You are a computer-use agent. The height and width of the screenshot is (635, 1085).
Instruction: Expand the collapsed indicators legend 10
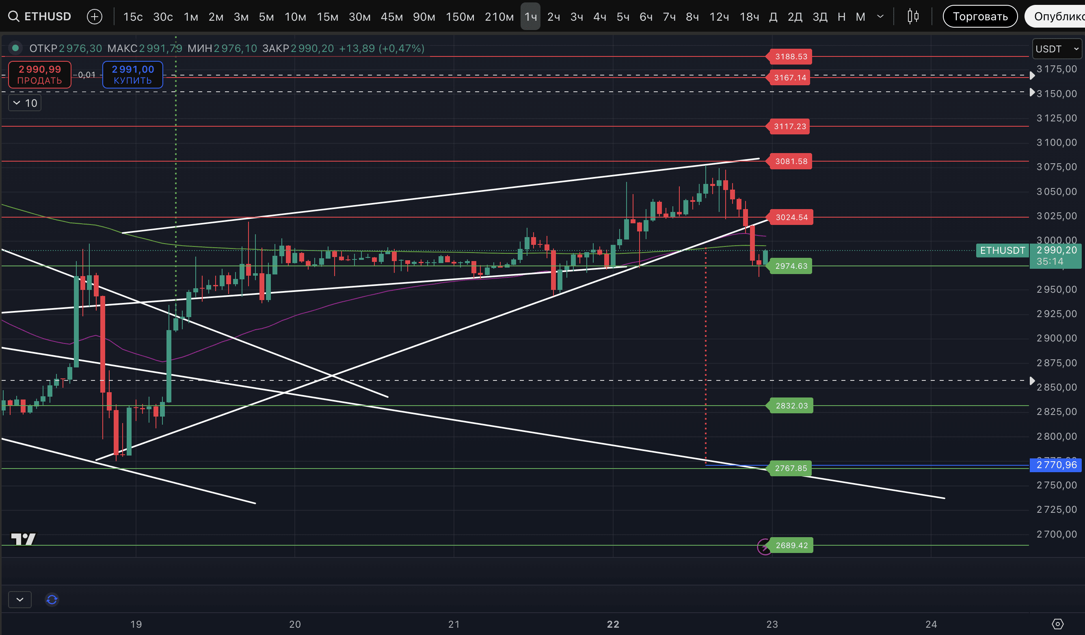point(25,103)
